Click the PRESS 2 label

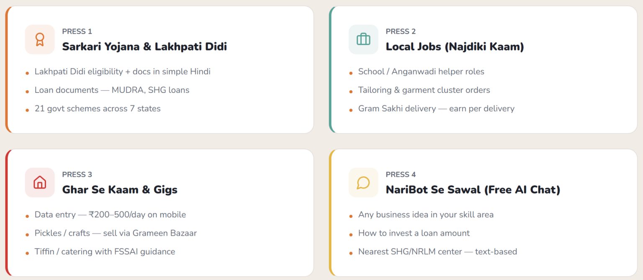pos(401,31)
